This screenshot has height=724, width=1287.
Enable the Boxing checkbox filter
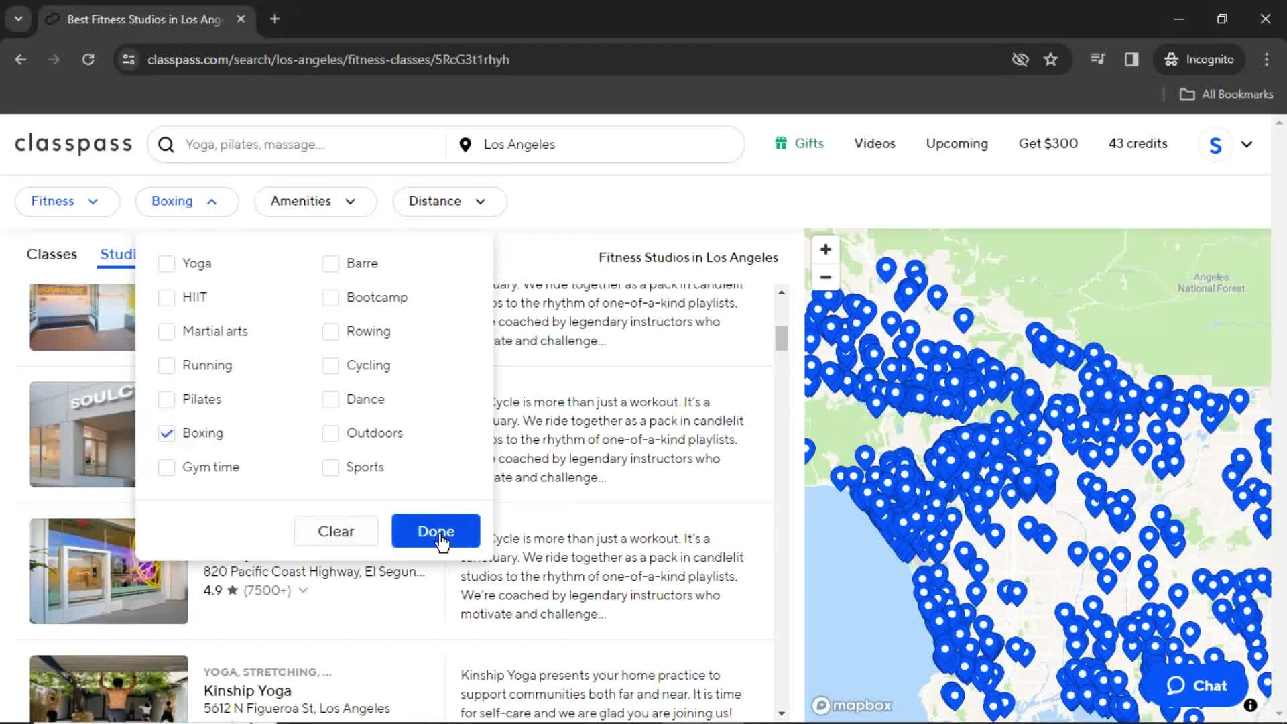click(166, 432)
